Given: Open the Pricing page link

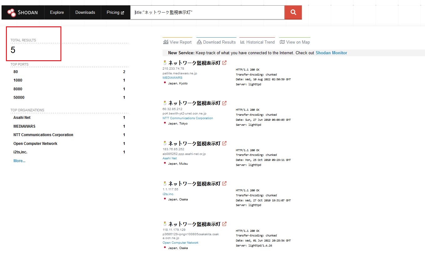Looking at the screenshot, I should point(115,13).
